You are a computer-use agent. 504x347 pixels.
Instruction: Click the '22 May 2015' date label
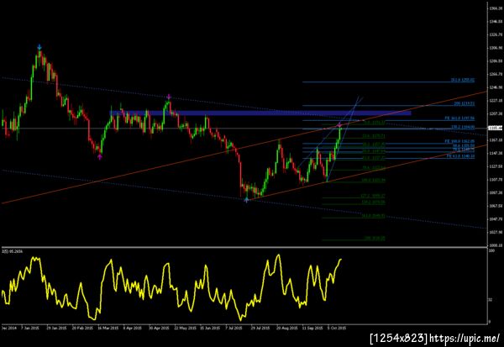click(185, 329)
